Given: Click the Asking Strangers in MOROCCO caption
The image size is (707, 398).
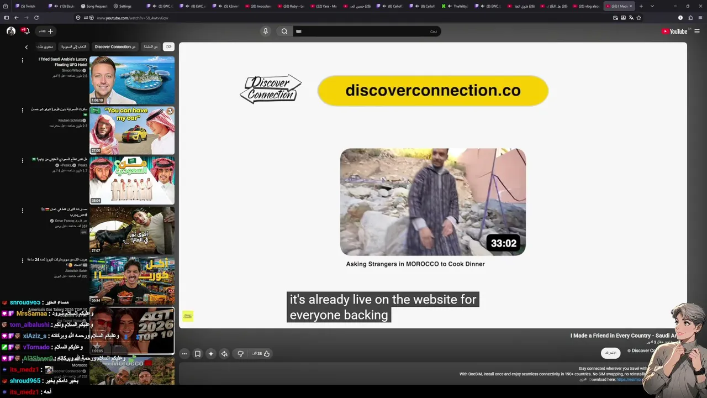Looking at the screenshot, I should 415,264.
